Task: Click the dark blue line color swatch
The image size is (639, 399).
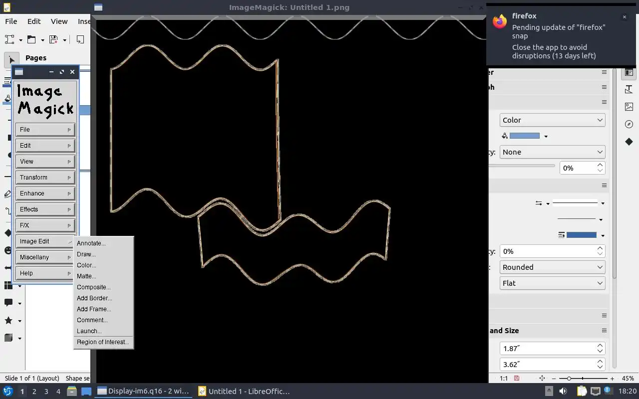Action: pos(582,235)
